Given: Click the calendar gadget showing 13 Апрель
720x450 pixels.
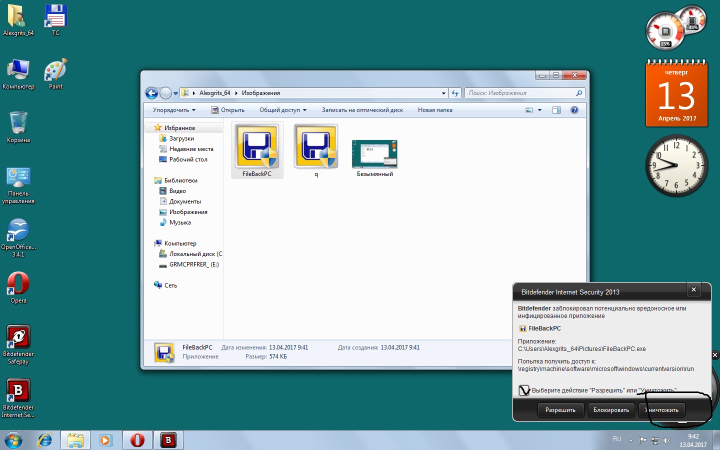Looking at the screenshot, I should (x=676, y=93).
